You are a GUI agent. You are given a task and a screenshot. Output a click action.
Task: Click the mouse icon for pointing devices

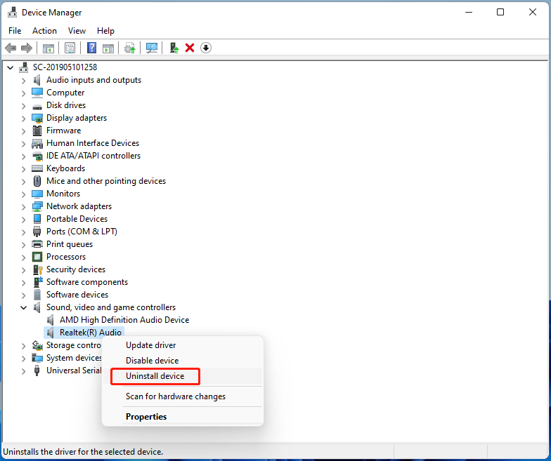pyautogui.click(x=37, y=181)
